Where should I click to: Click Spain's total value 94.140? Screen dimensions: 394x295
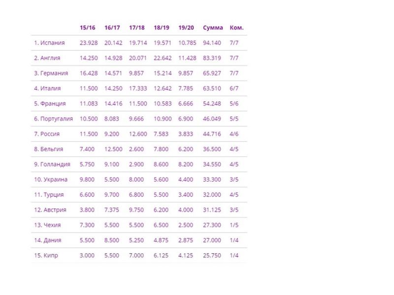coord(212,43)
